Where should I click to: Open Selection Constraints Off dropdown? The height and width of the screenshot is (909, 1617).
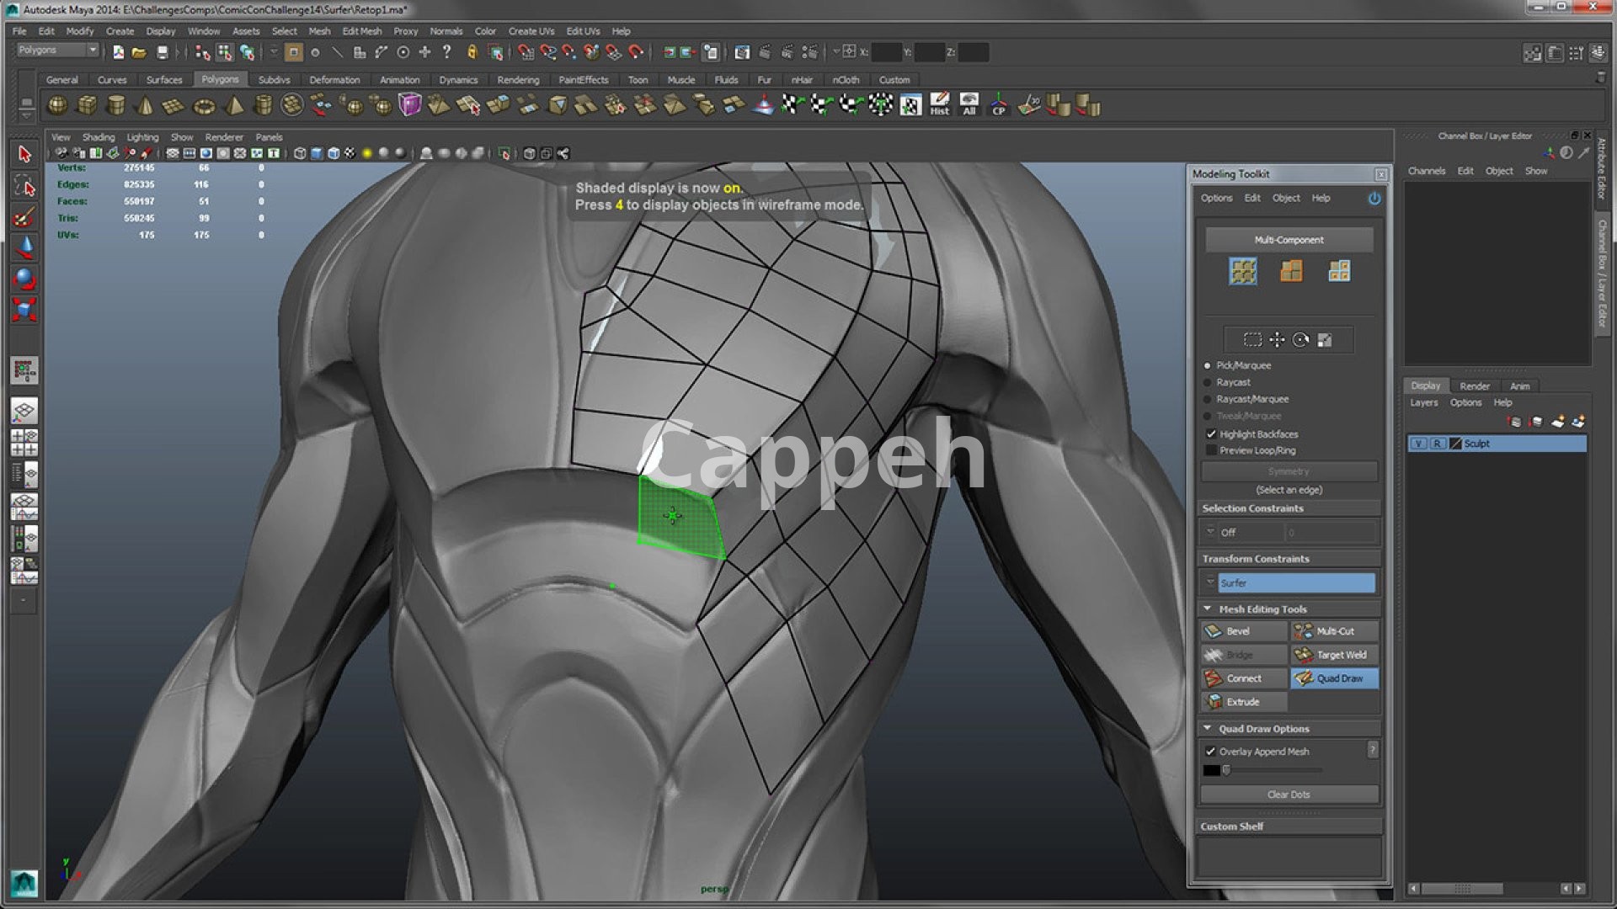click(1241, 532)
